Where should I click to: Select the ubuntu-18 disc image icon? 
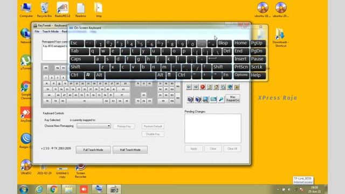pos(263,10)
